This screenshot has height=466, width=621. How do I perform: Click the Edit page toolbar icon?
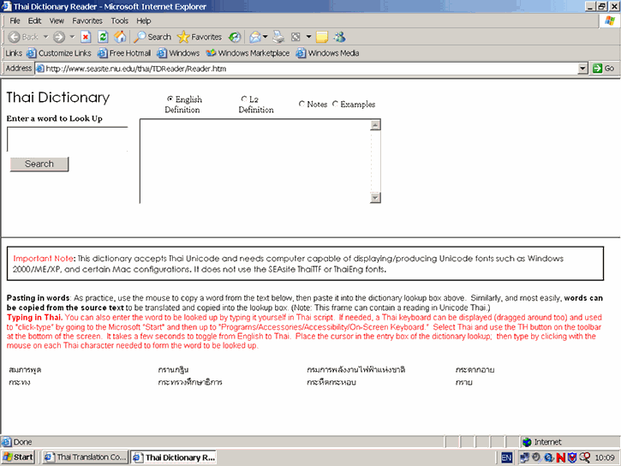(x=296, y=37)
